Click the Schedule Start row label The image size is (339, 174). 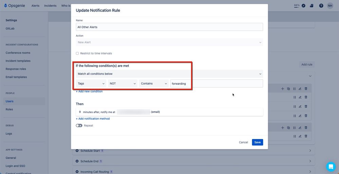pyautogui.click(x=90, y=151)
